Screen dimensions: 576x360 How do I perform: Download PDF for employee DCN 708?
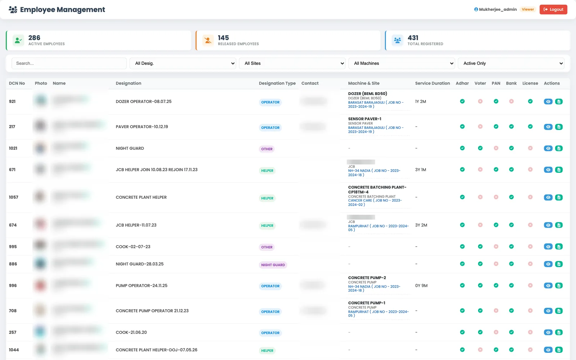pos(559,311)
